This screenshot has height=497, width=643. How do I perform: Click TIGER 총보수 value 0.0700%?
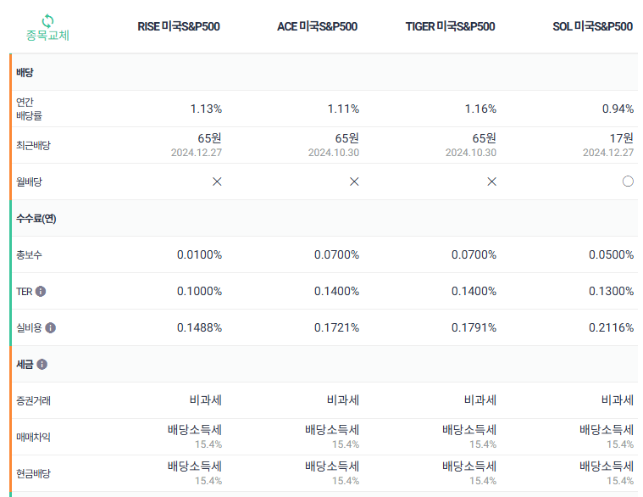[x=474, y=255]
